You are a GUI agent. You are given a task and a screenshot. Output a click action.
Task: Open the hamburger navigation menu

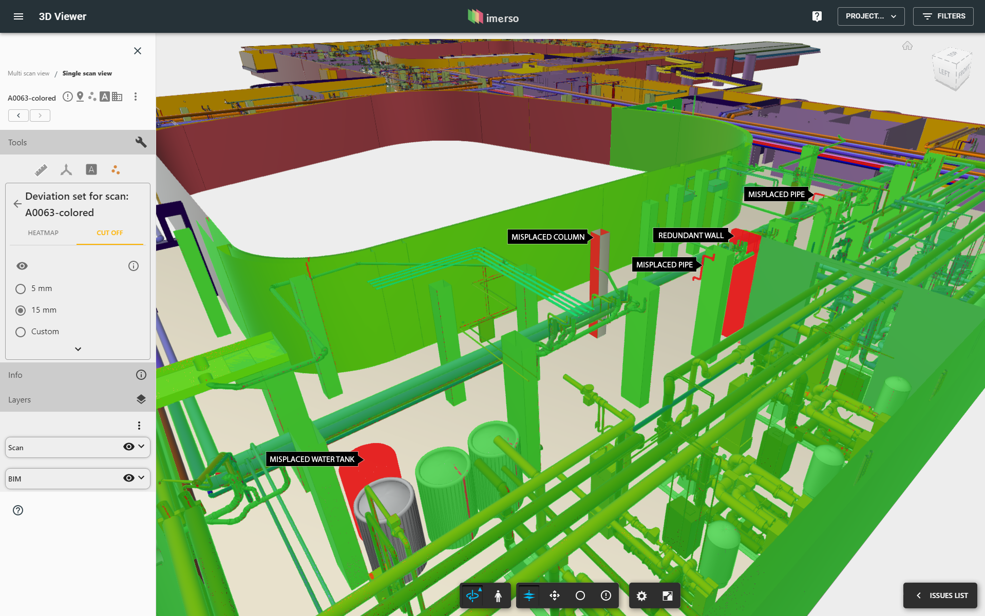18,16
